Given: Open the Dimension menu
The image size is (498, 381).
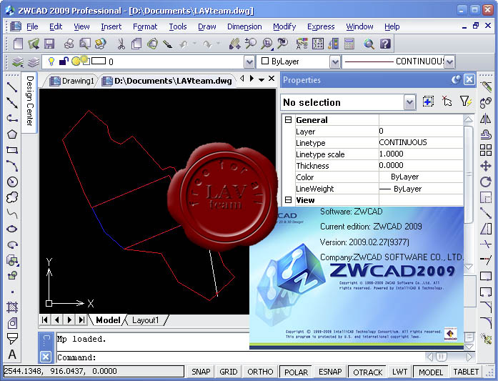Looking at the screenshot, I should tap(244, 26).
